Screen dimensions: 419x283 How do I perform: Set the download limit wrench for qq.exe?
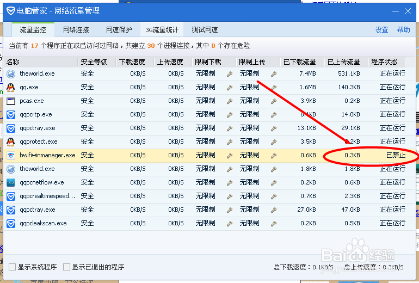tap(230, 88)
